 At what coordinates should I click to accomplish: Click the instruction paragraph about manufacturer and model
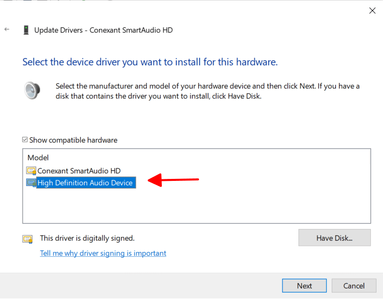coord(207,91)
